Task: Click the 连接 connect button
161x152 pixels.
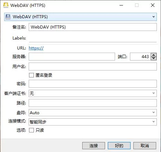Action: [x=94, y=145]
